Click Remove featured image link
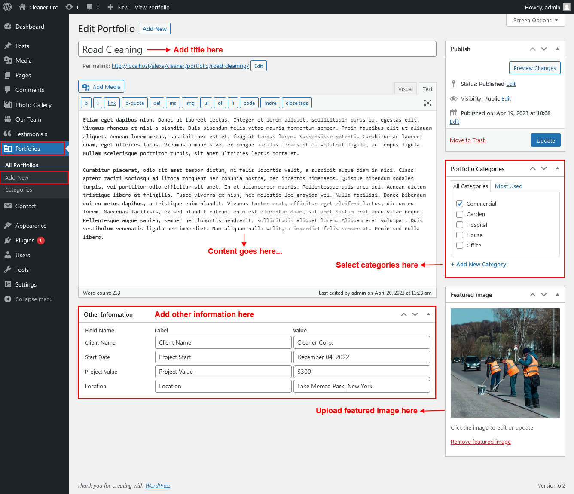 pos(481,442)
